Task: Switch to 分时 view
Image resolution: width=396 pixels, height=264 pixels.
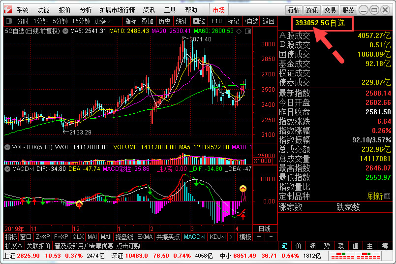Action: [x=23, y=21]
